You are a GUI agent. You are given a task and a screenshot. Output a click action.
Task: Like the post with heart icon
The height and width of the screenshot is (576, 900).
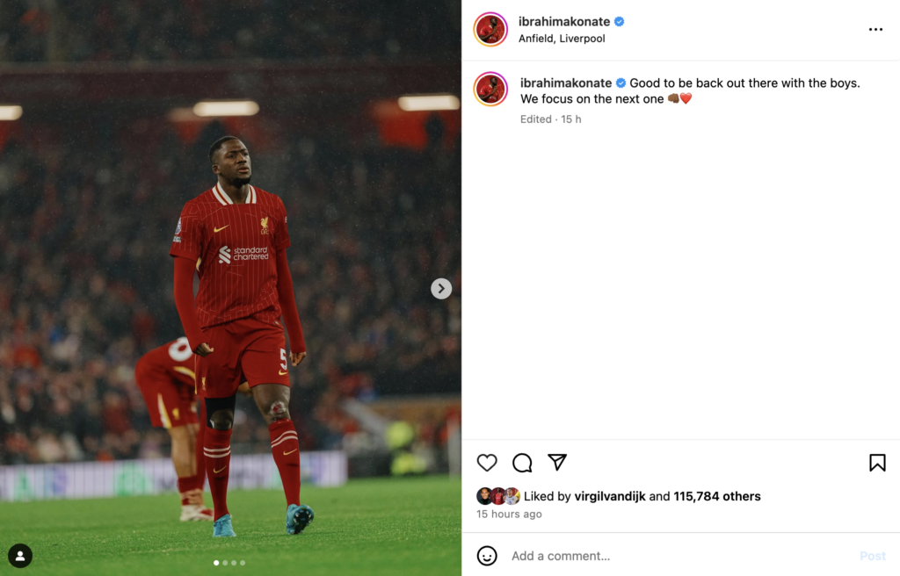pos(487,463)
